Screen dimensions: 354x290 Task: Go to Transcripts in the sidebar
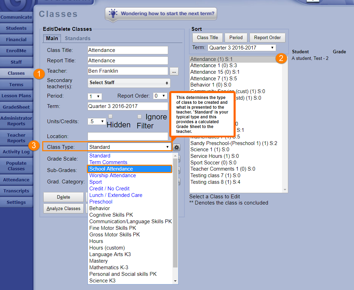16,191
